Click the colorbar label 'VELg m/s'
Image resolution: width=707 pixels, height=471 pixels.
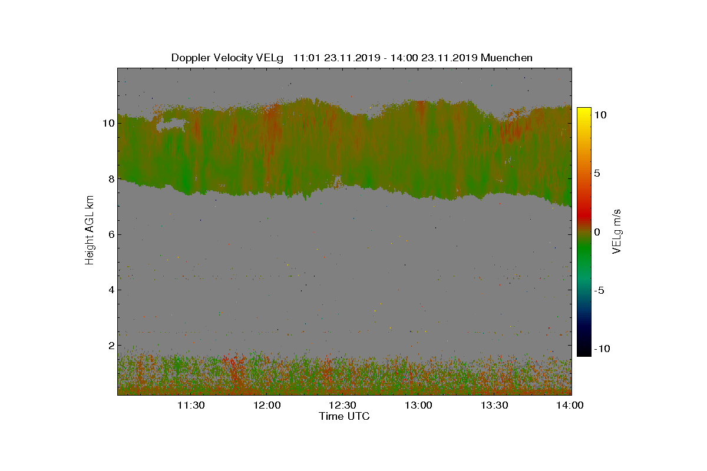pyautogui.click(x=617, y=231)
